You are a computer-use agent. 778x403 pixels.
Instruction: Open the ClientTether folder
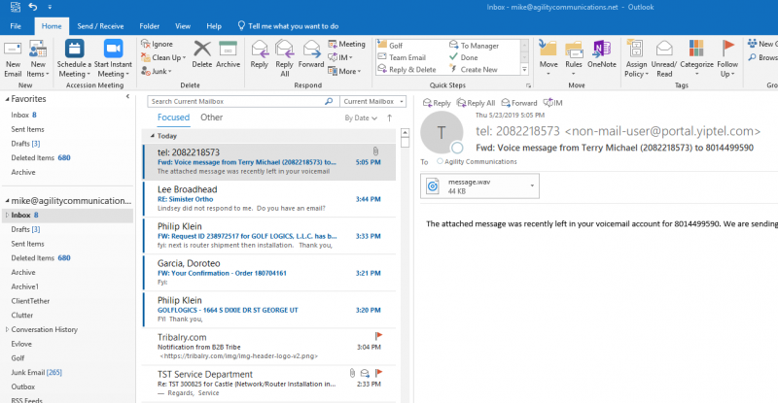(x=30, y=301)
